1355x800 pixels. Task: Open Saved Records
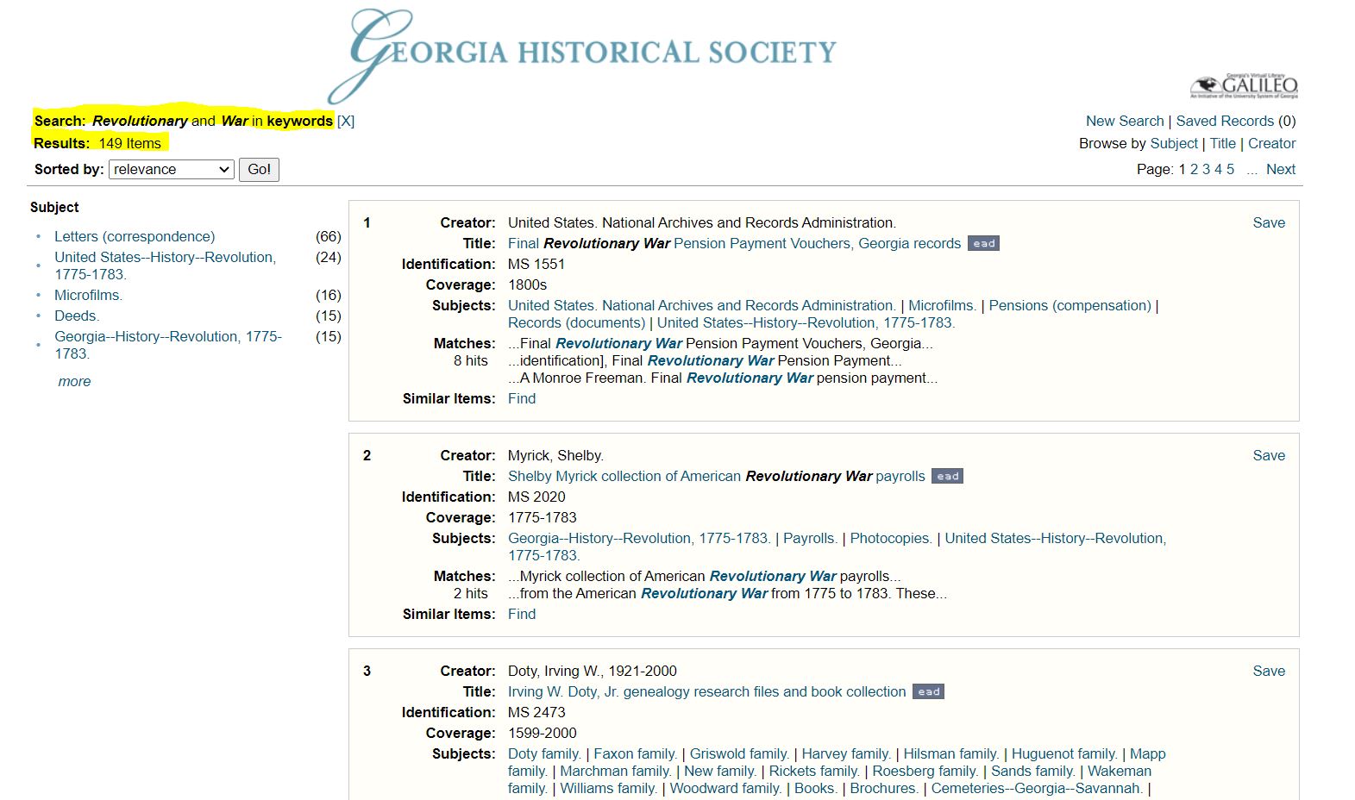1225,121
